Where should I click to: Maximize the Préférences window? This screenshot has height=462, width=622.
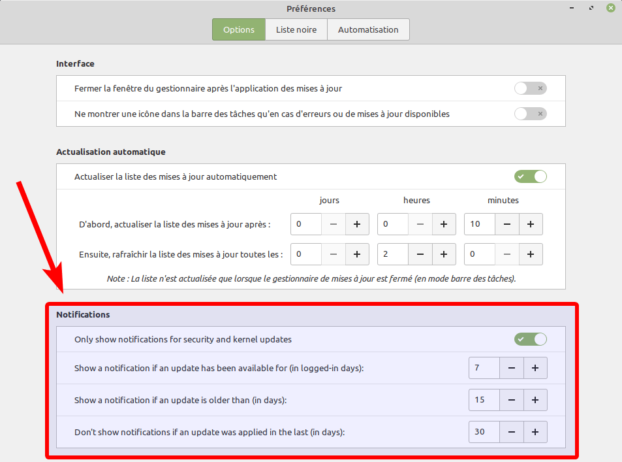[591, 8]
